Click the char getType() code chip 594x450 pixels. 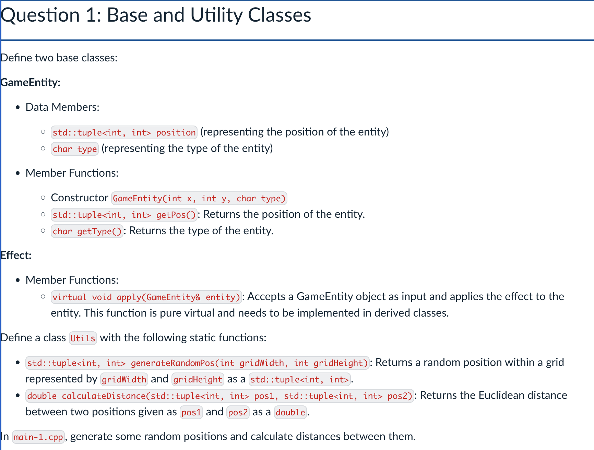[x=87, y=231]
